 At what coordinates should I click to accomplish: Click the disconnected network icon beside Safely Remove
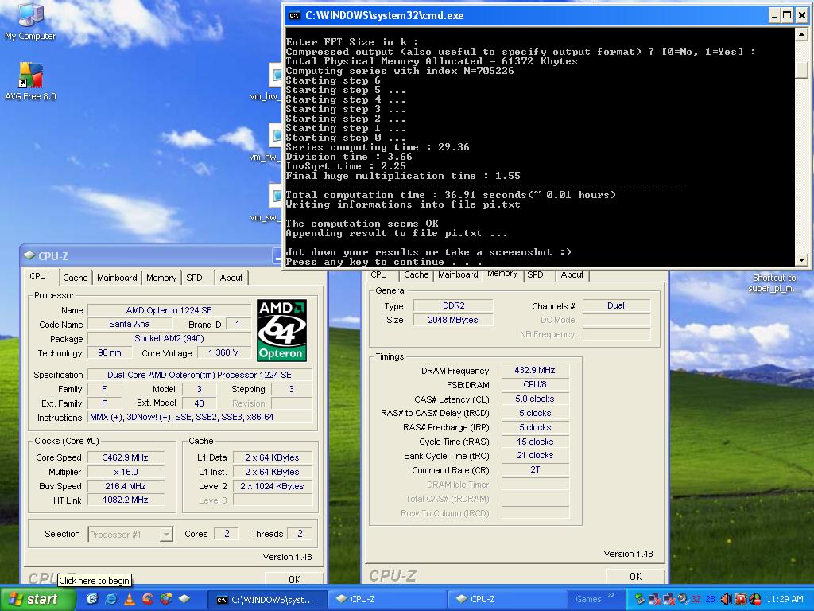pyautogui.click(x=655, y=599)
